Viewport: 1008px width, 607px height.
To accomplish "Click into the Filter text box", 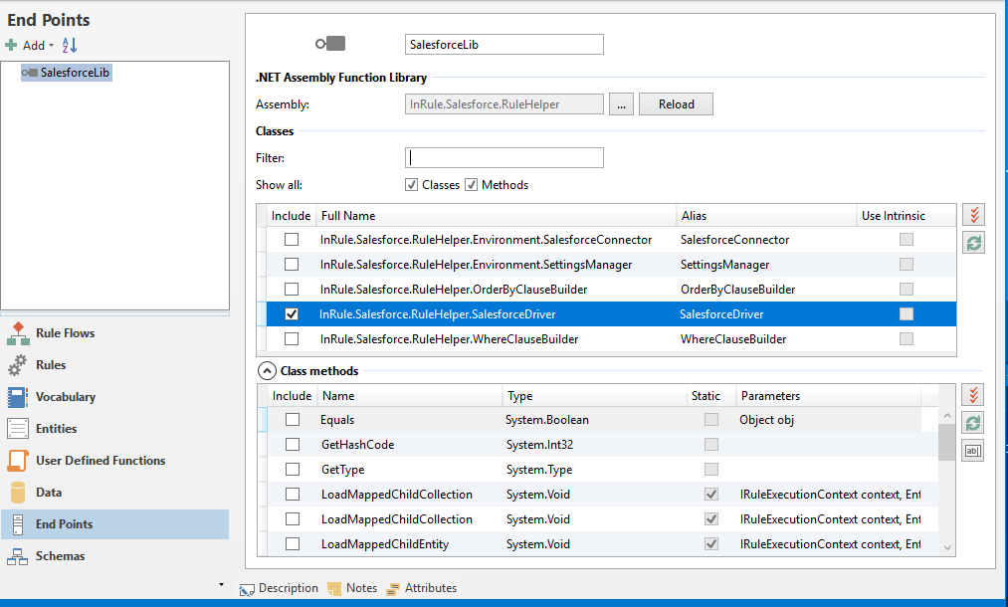I will pos(504,157).
